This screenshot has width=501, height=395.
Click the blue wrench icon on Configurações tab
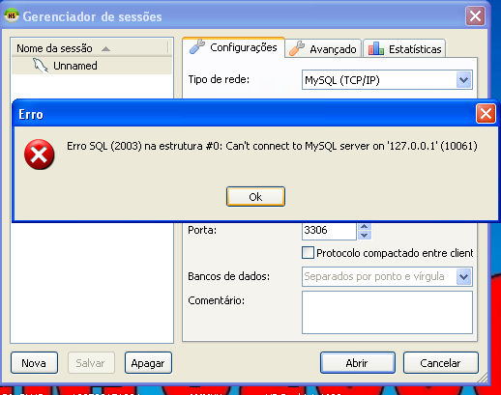pos(197,46)
